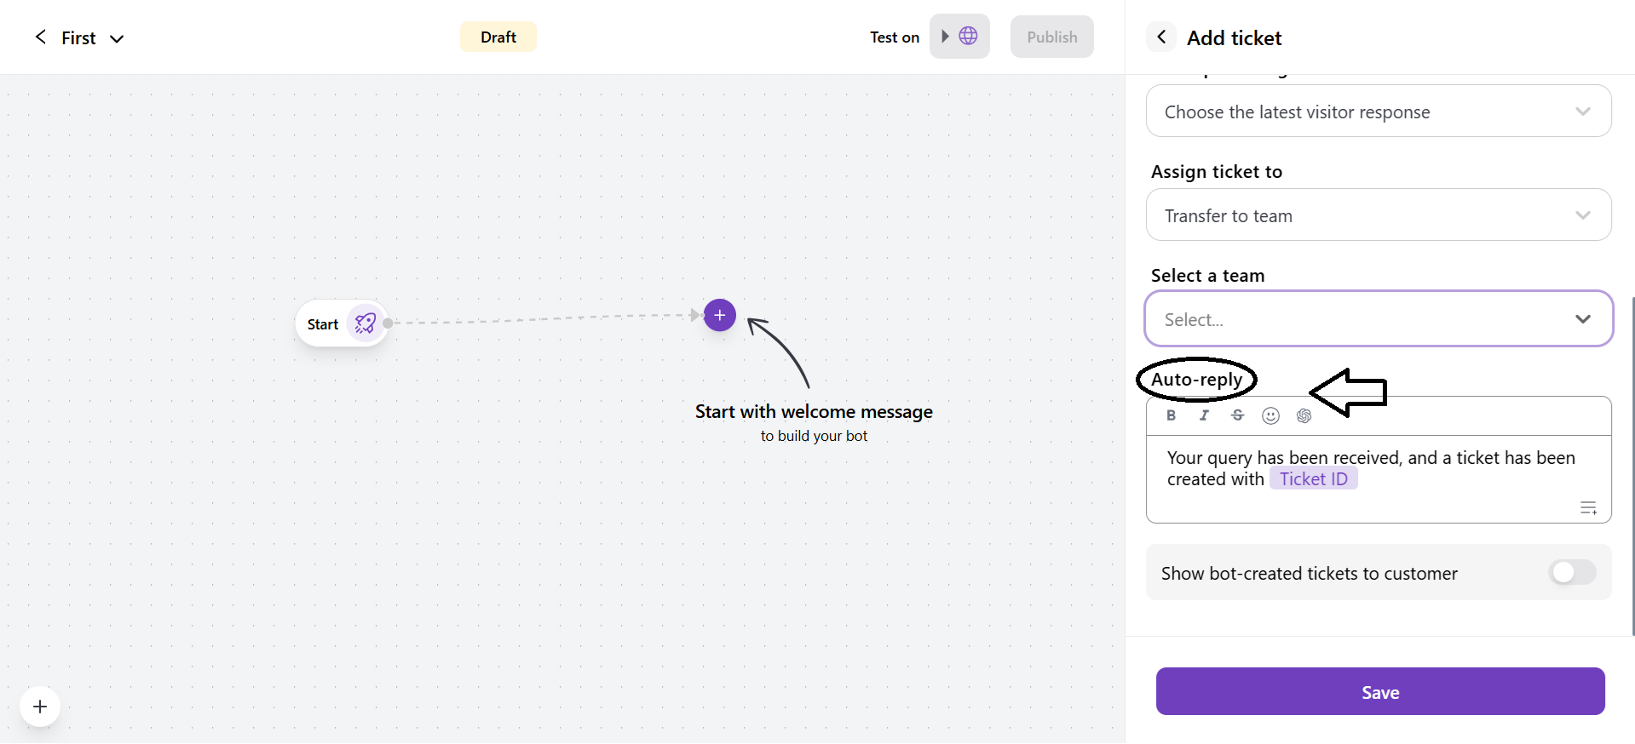1635x744 pixels.
Task: Toggle Show bot-created tickets to customer
Action: pyautogui.click(x=1572, y=573)
